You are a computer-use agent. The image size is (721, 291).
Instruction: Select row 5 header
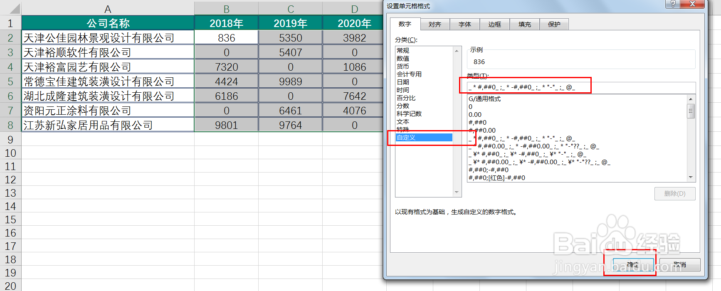(10, 81)
